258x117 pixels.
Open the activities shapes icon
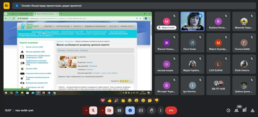point(253,111)
